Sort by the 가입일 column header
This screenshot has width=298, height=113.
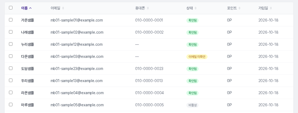pyautogui.click(x=265, y=8)
